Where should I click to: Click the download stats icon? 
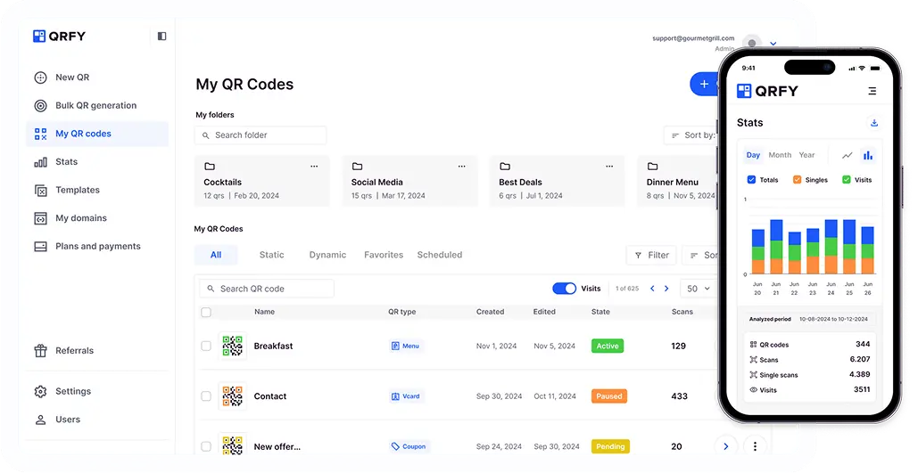coord(873,123)
